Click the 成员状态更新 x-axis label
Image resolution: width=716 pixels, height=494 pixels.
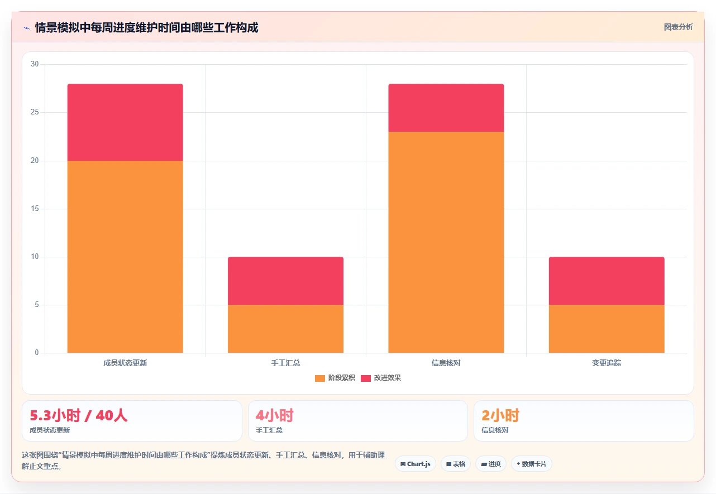click(x=125, y=363)
